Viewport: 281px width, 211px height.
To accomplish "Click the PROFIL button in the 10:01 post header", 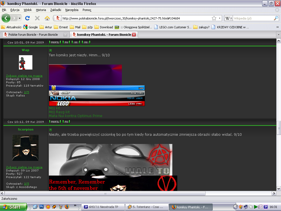I will click(55, 42).
